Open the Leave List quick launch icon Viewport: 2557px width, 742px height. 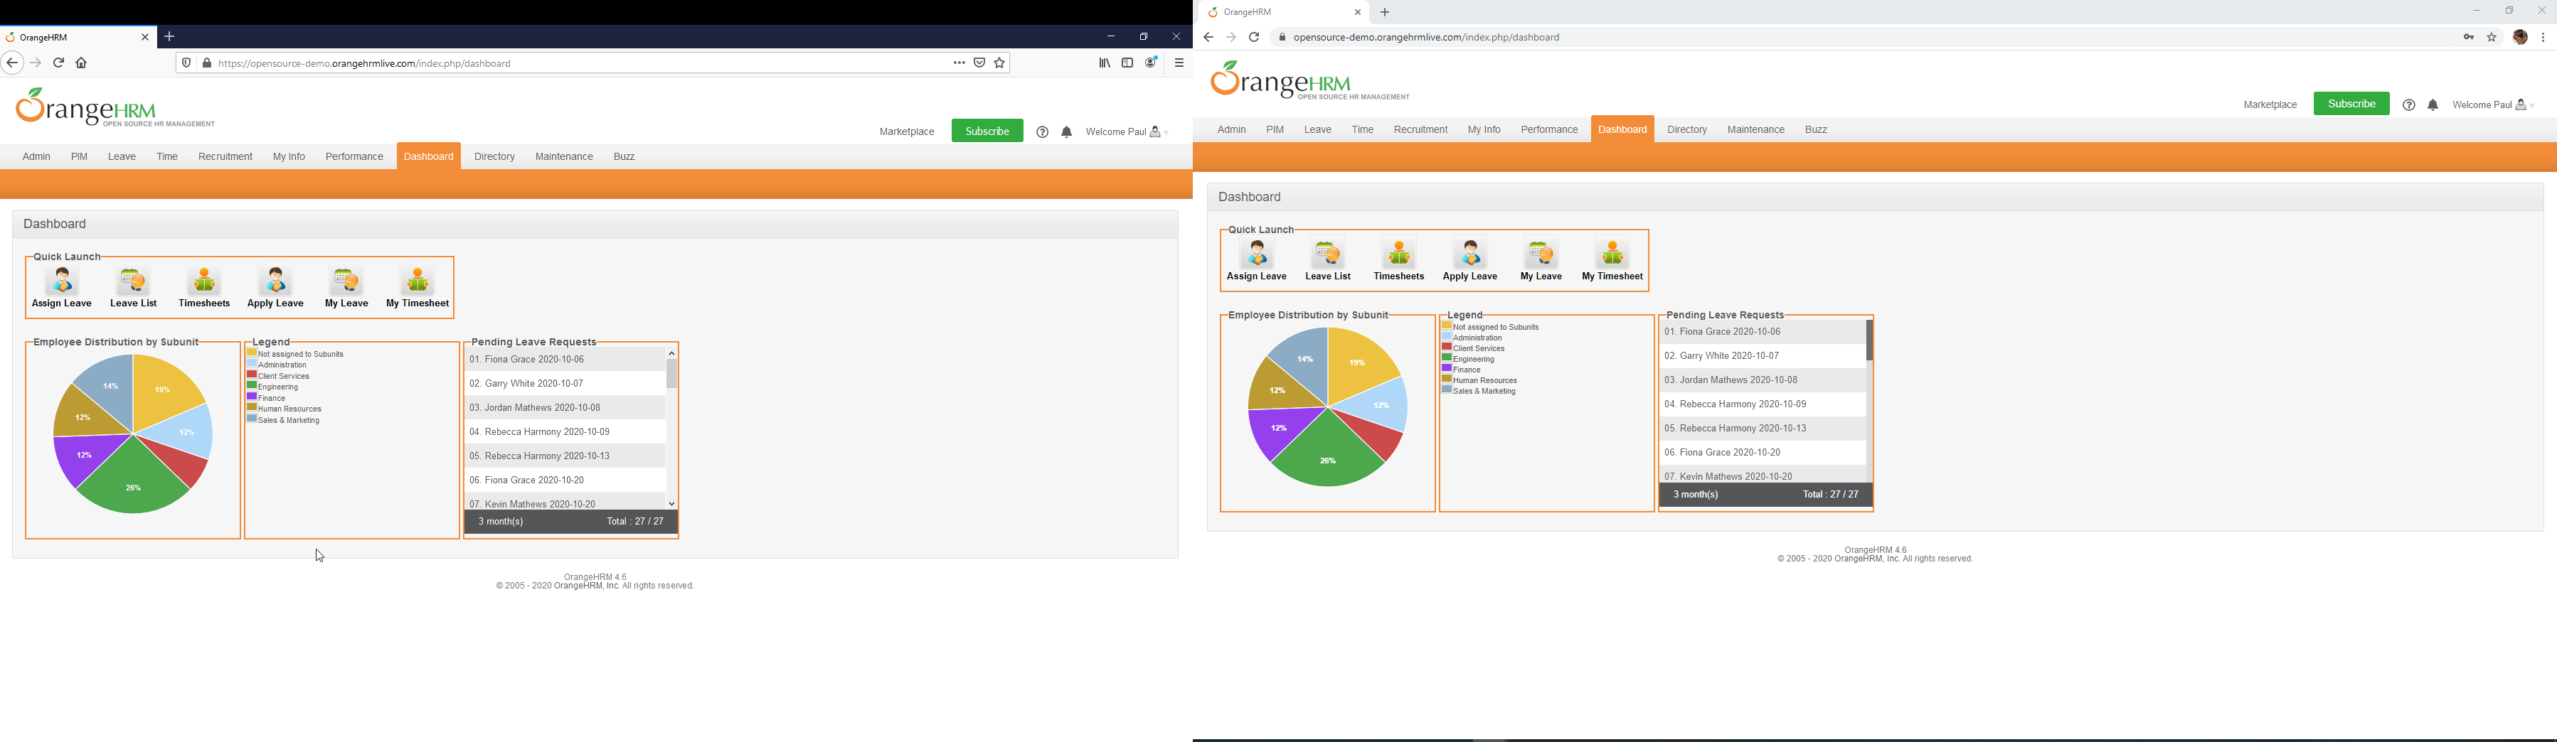133,286
